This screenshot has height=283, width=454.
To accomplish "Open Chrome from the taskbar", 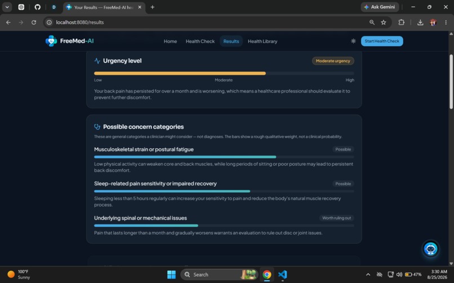I will click(x=267, y=275).
